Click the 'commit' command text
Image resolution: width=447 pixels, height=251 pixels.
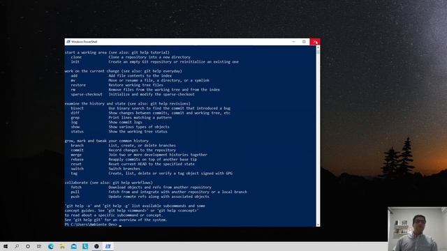78,151
